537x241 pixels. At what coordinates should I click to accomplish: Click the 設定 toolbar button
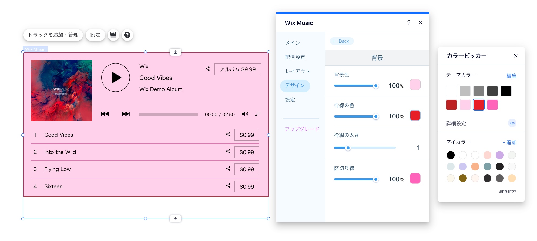95,35
